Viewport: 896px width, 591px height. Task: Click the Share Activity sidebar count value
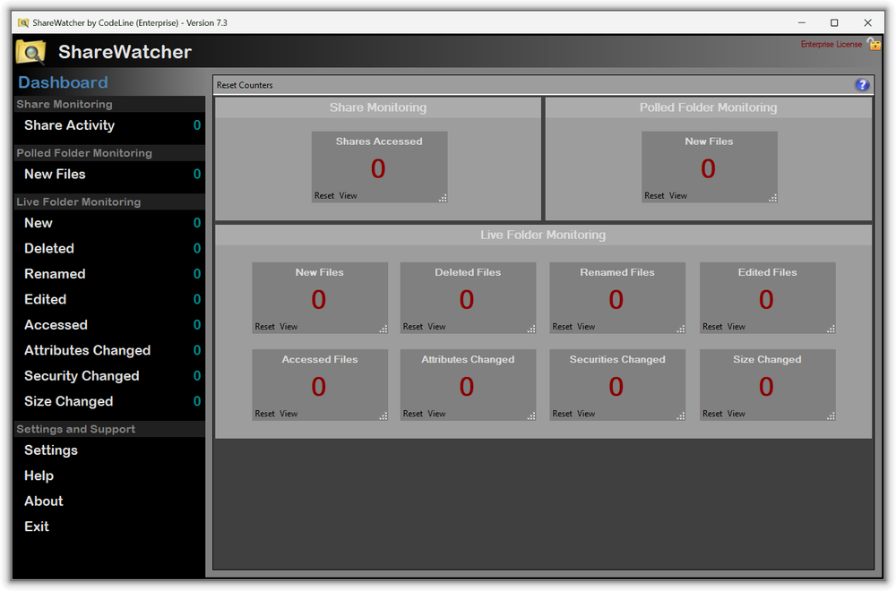[x=196, y=125]
